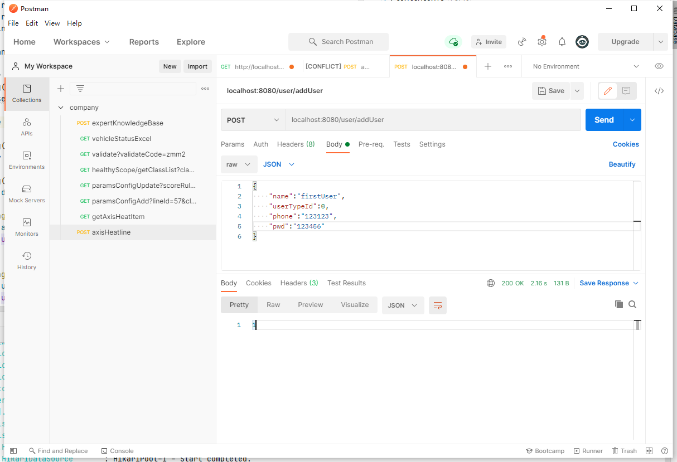Click the Search Postman field
This screenshot has height=462, width=677.
point(338,42)
